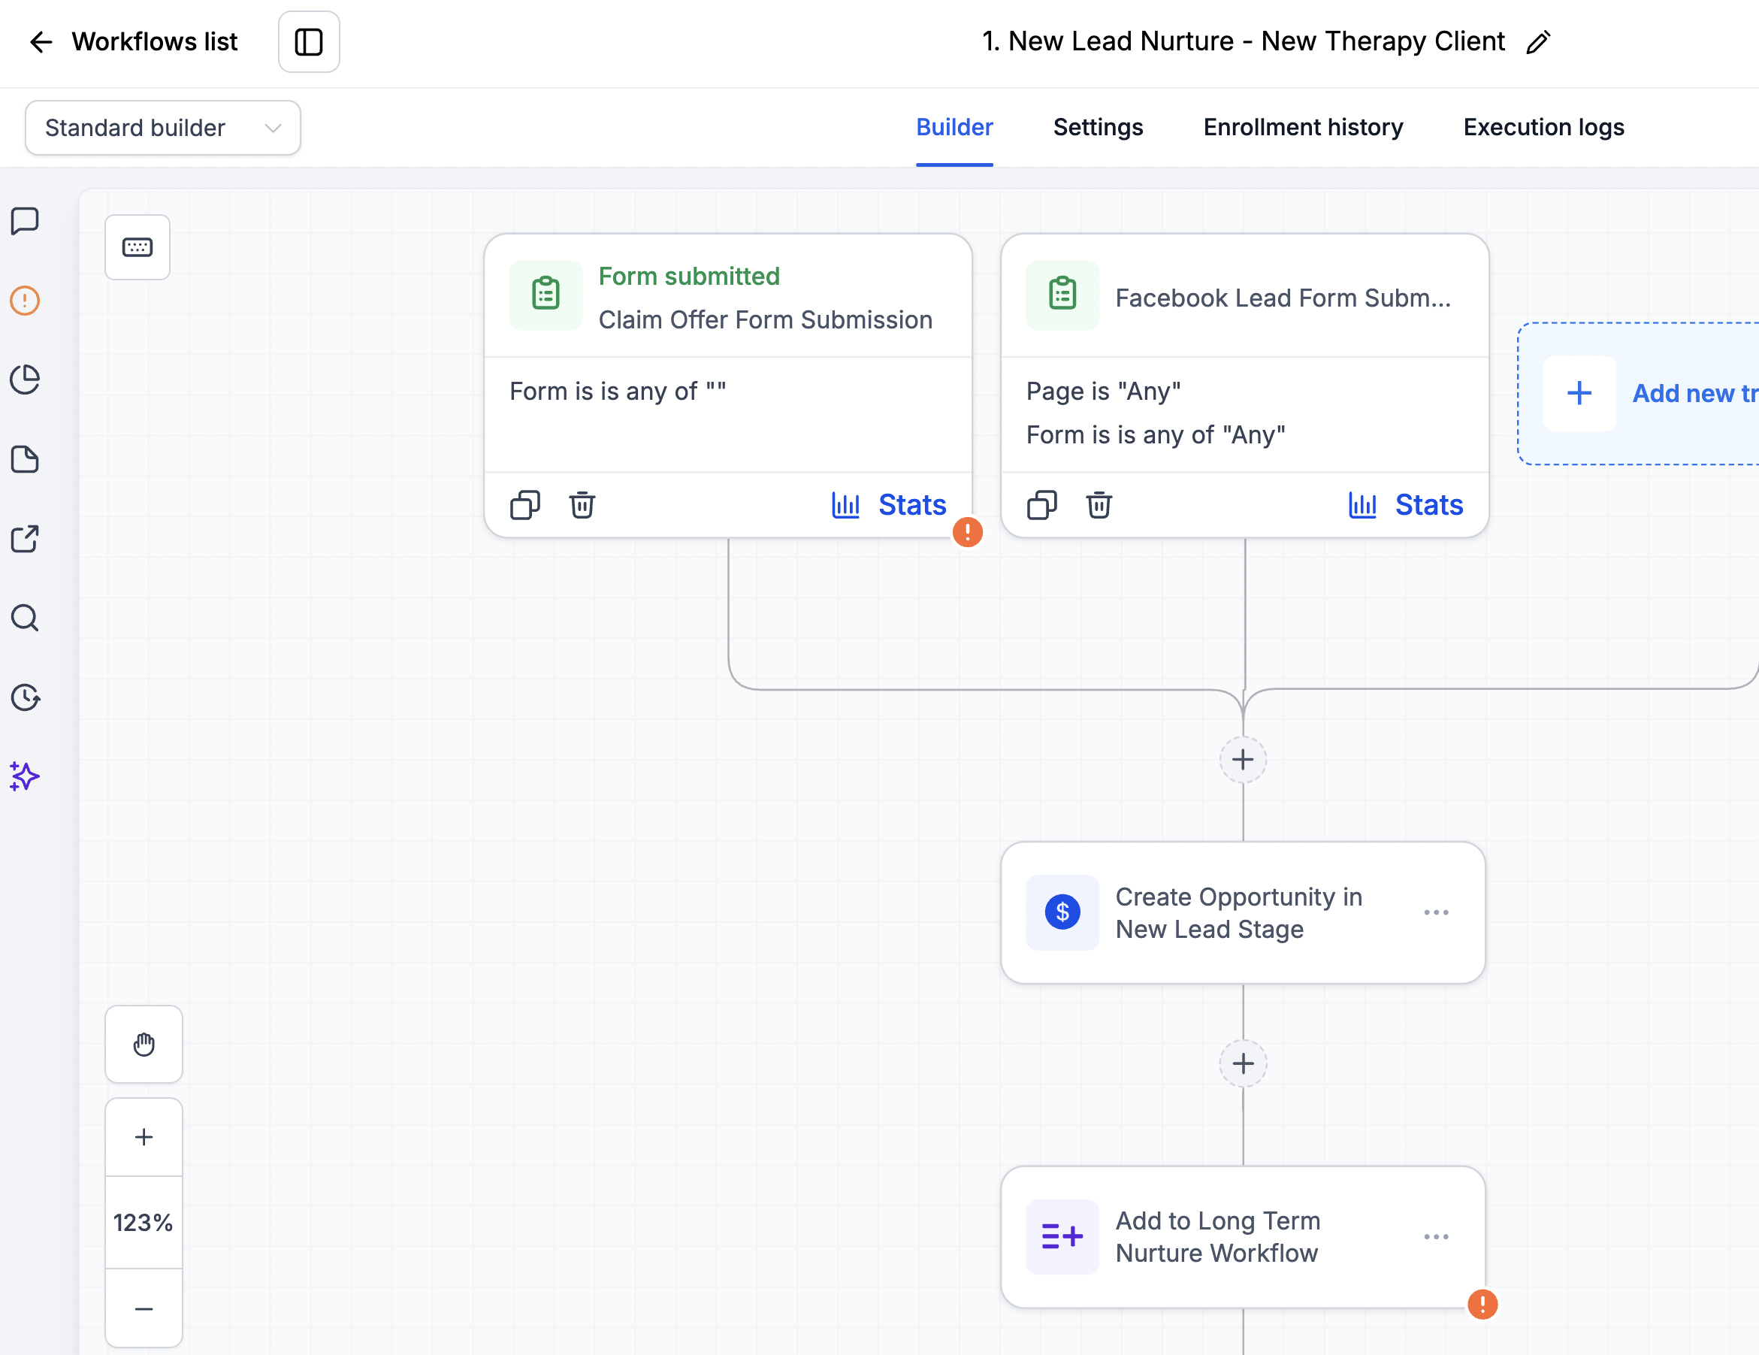The width and height of the screenshot is (1759, 1355).
Task: Open options menu for Create Opportunity action
Action: click(1437, 913)
